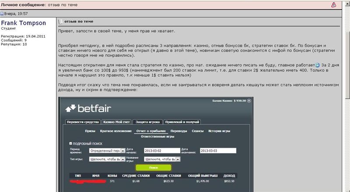Click the Личное сообщение header text
This screenshot has height=192, width=350.
23,5
